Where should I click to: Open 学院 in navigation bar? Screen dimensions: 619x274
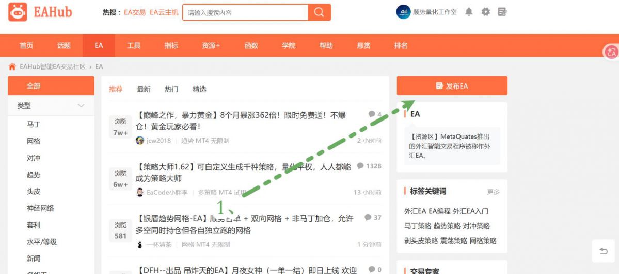[289, 46]
